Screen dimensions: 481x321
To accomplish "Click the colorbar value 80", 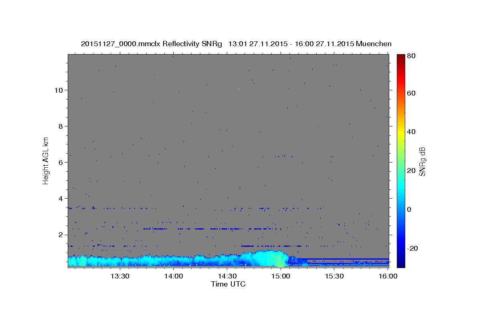I will [412, 56].
